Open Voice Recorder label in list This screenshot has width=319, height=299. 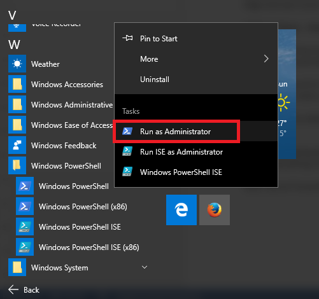[56, 25]
